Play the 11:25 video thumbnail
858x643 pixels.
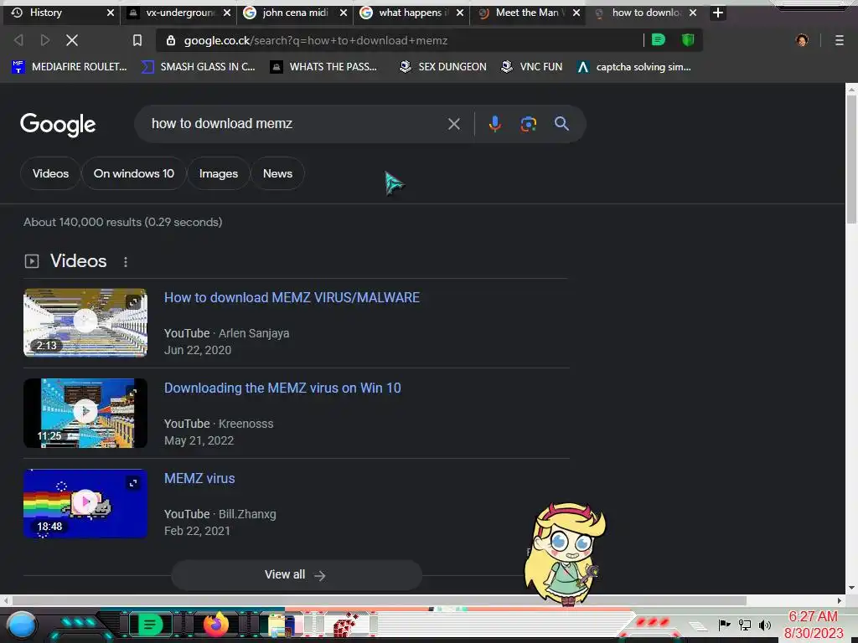85,414
